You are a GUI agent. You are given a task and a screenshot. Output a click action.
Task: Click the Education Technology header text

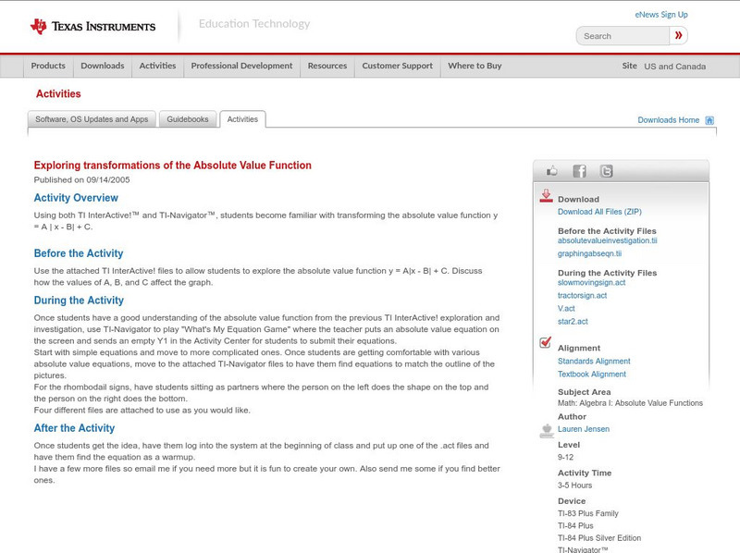253,24
